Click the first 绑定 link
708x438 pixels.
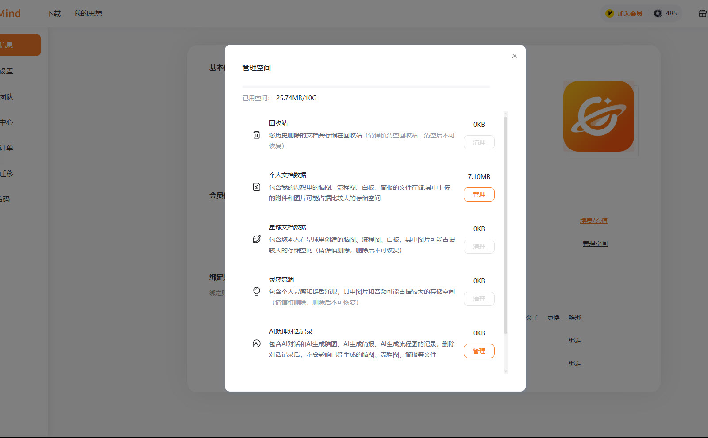coord(575,340)
